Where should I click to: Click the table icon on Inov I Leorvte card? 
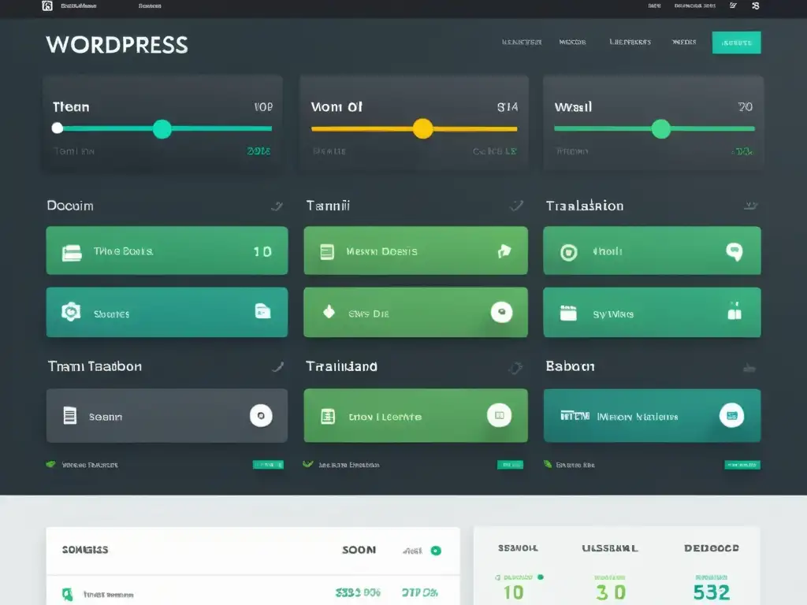pyautogui.click(x=328, y=416)
